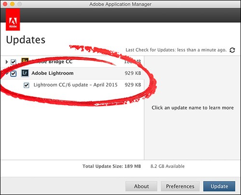Click the Adobe logo in the header
The width and height of the screenshot is (241, 195).
point(13,20)
